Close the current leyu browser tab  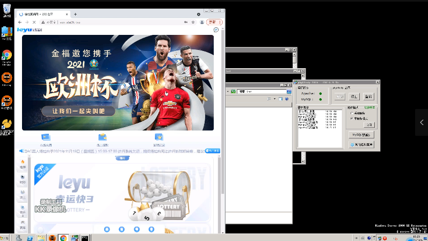click(67, 14)
